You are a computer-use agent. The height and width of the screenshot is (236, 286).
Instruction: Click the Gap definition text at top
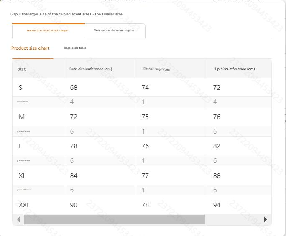coord(66,14)
